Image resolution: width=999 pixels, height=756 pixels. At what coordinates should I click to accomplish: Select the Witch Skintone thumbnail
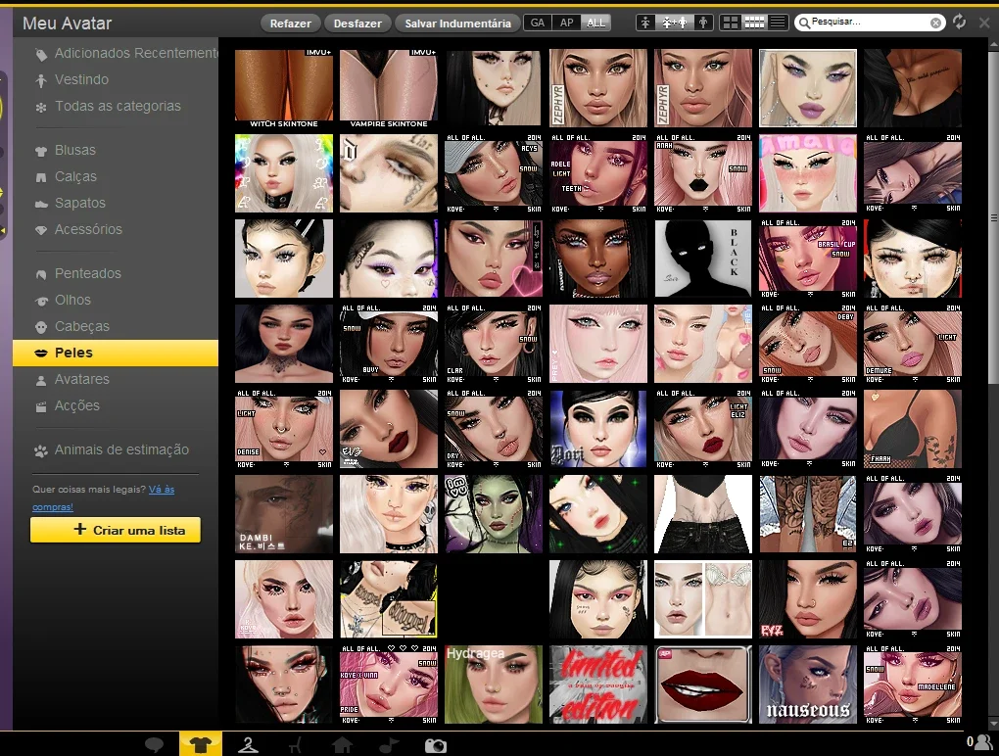pyautogui.click(x=283, y=88)
